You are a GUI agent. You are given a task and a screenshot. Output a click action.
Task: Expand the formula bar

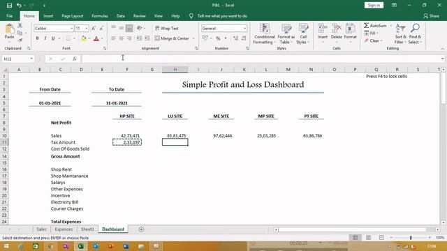442,59
